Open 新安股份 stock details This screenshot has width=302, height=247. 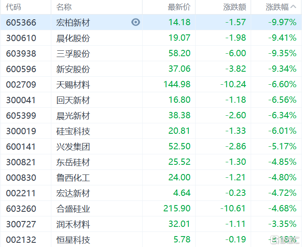coord(73,69)
